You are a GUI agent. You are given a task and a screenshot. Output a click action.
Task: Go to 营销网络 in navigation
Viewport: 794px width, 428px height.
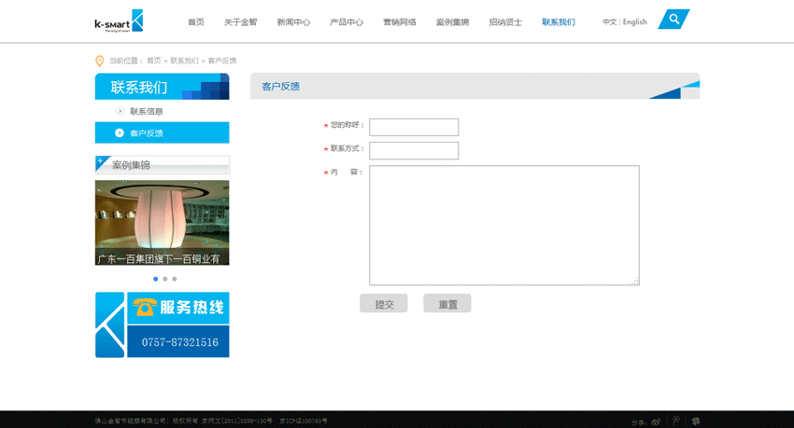400,21
